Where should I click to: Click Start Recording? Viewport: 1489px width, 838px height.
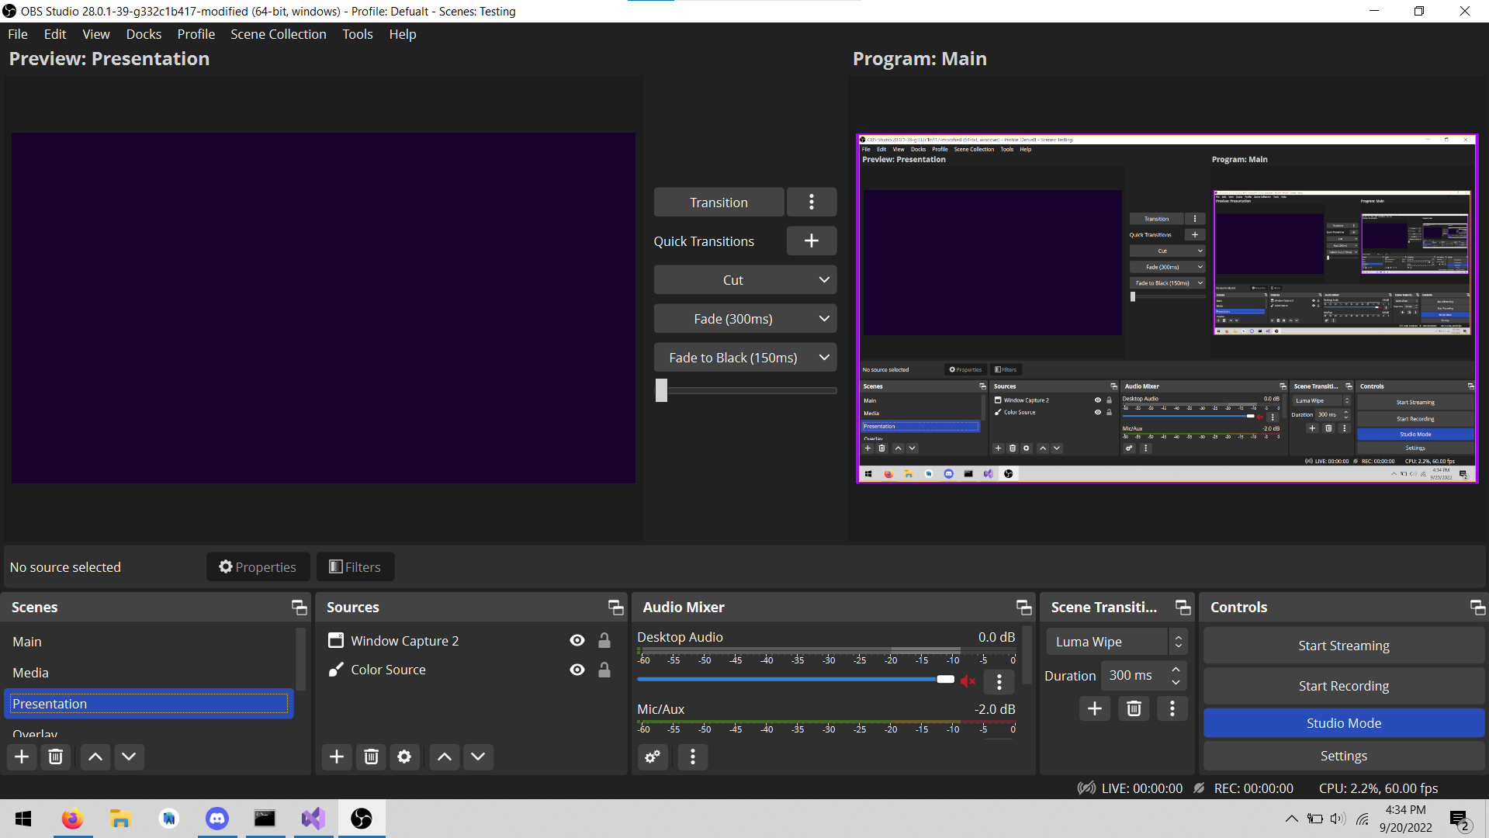(x=1344, y=686)
